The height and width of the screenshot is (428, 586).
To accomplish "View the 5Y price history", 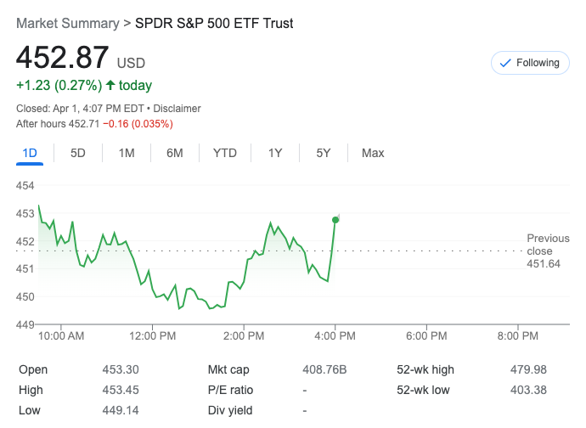I will click(x=324, y=153).
